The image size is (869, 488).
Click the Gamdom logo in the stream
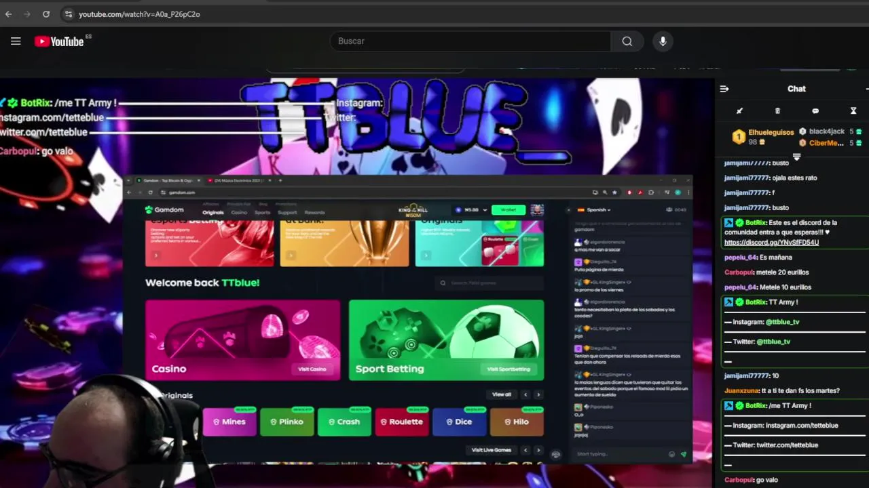point(164,210)
